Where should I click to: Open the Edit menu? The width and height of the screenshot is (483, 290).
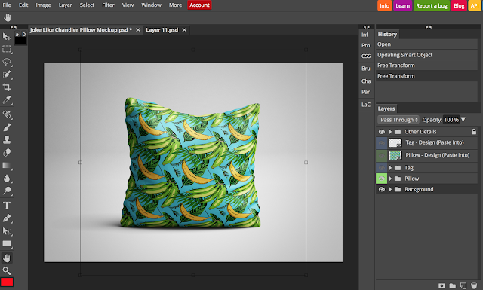[23, 5]
